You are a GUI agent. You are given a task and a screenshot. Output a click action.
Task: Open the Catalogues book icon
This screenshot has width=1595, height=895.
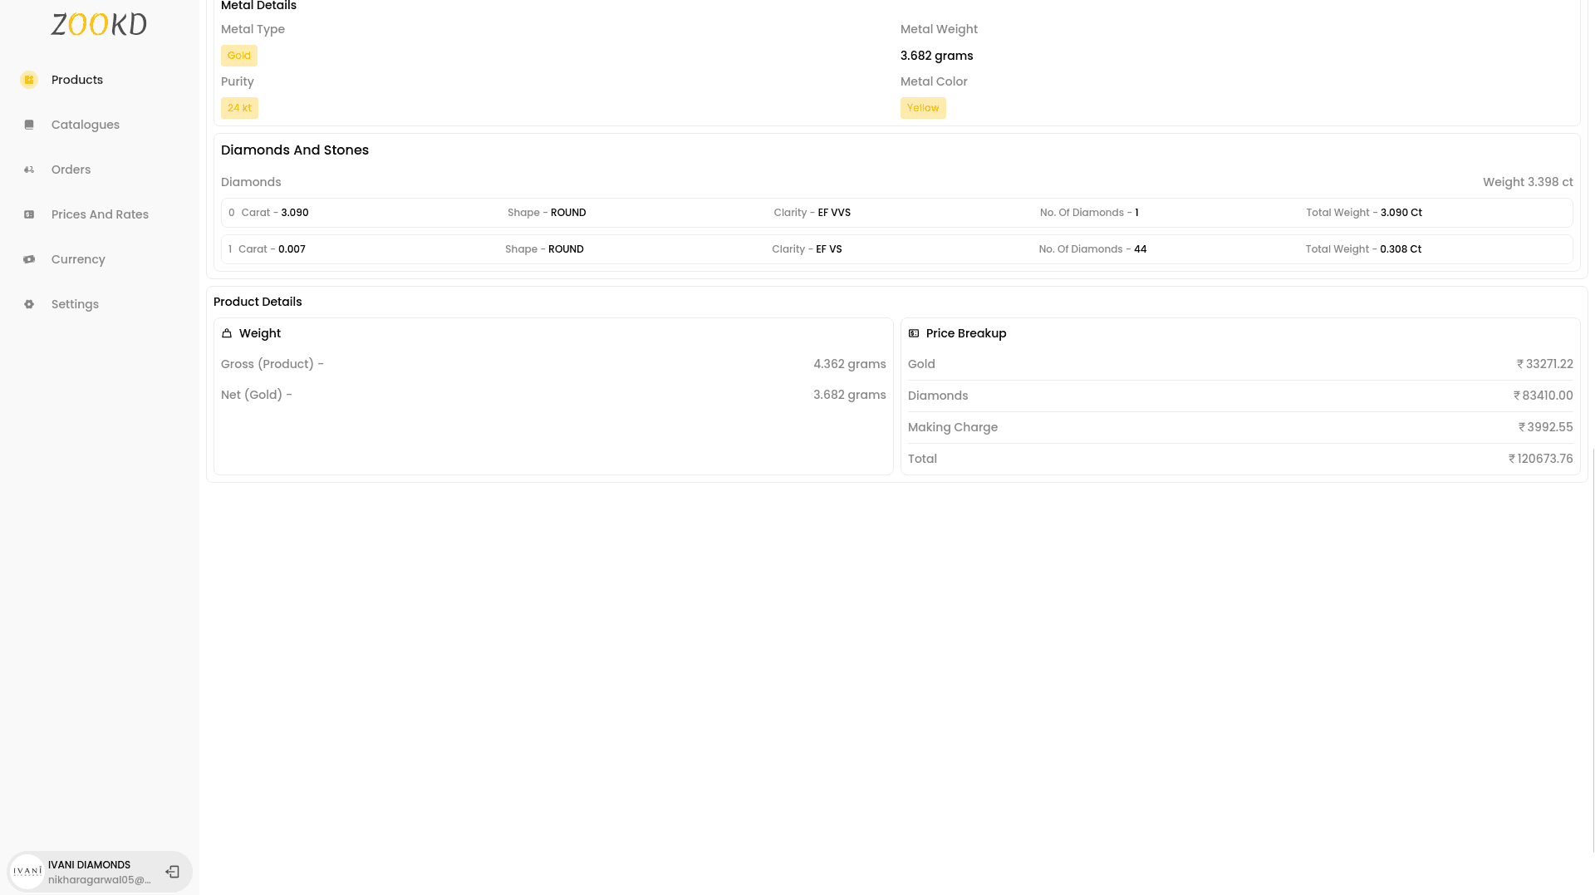[x=29, y=125]
